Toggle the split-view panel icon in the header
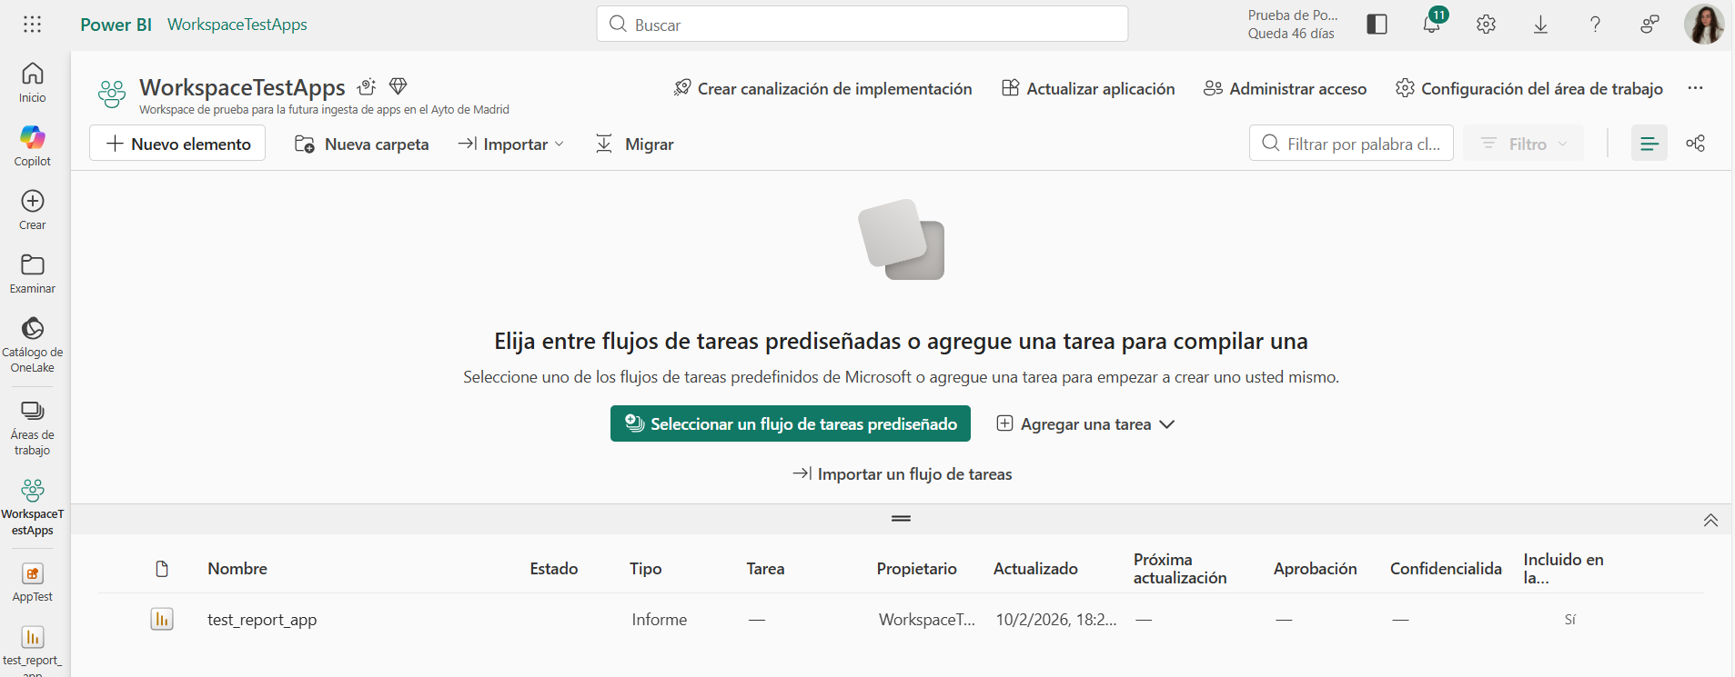Screen dimensions: 1735x677 pyautogui.click(x=1377, y=25)
